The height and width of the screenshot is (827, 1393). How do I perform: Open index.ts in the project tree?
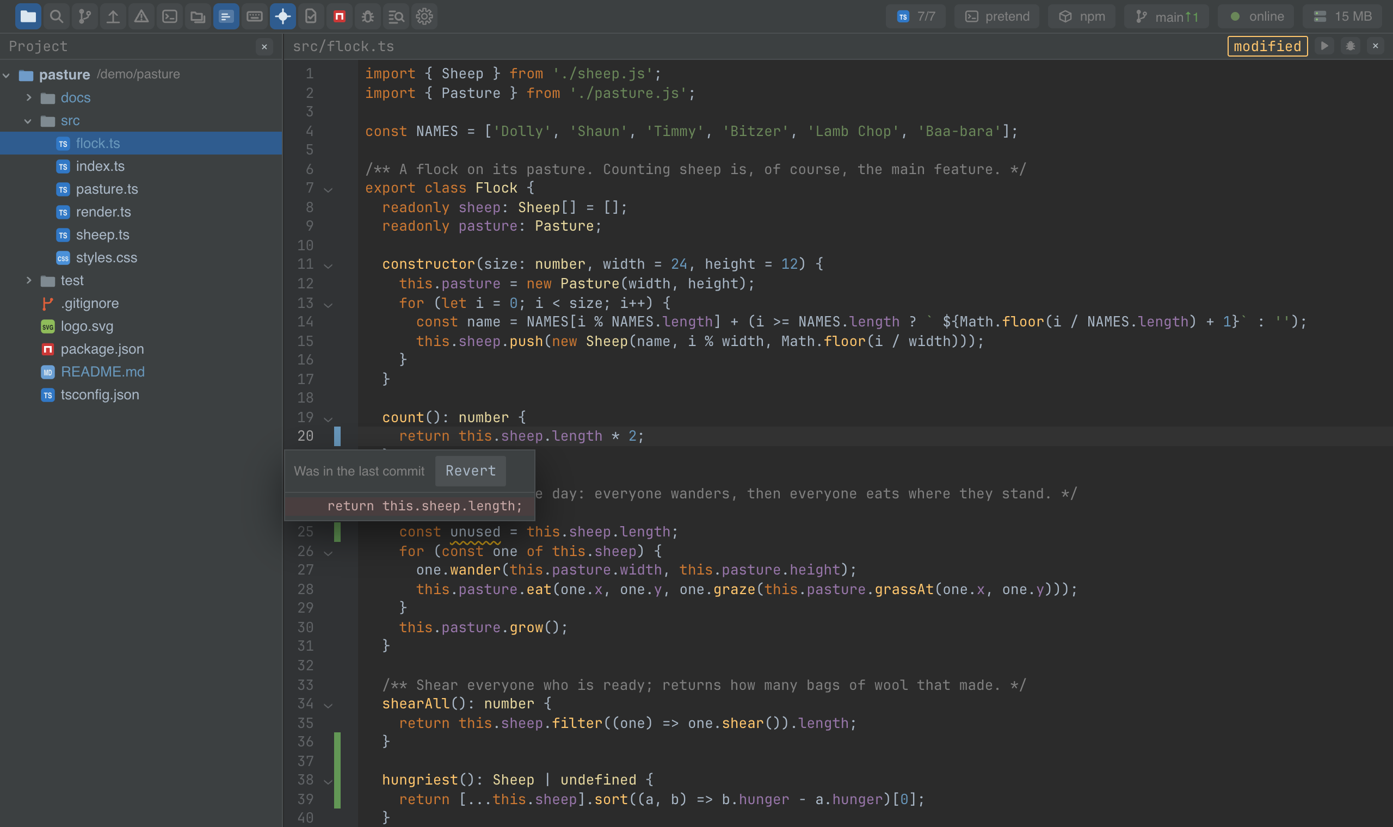(x=141, y=166)
